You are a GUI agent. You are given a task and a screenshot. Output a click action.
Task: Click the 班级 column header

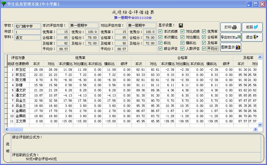(11, 64)
